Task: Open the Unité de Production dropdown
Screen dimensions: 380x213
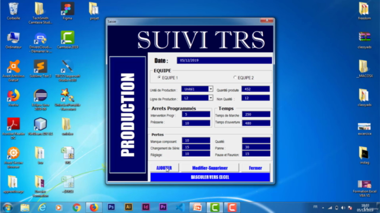Action: (211, 89)
